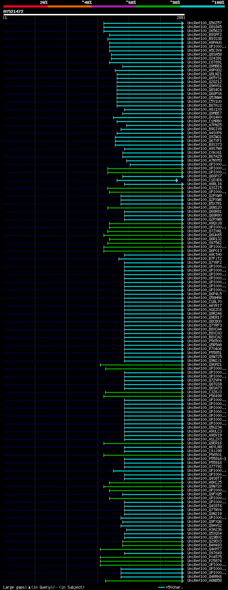Choose the UniRef100_B7FJT2 hit label
This screenshot has width=228, height=590.
point(204,258)
